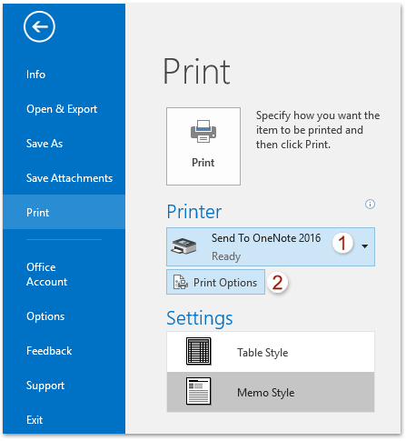
Task: Go to Open & Export in sidebar
Action: [x=62, y=109]
